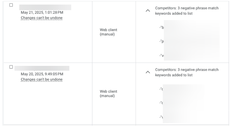
Task: Click the May 21, 2025, 1:01:28 PM timestamp
Action: point(42,12)
